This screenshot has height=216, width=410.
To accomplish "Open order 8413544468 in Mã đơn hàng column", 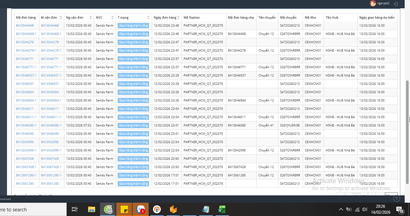I will click(x=25, y=26).
